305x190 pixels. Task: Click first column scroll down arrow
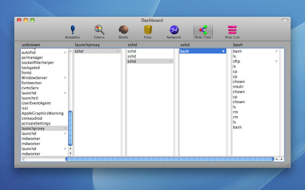[x=71, y=154]
